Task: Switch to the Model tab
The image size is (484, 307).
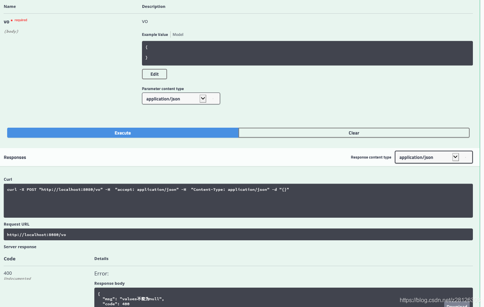Action: pyautogui.click(x=178, y=34)
